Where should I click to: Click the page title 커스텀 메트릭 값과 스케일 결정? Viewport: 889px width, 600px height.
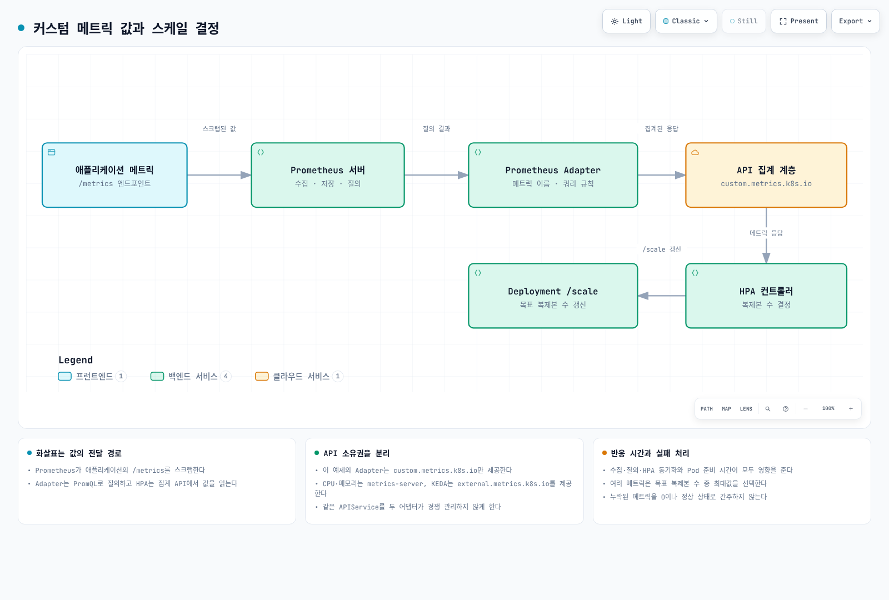tap(126, 28)
